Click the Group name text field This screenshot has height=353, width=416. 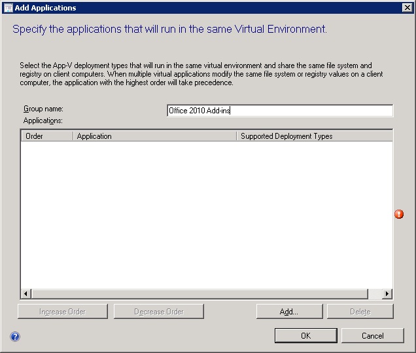[280, 111]
